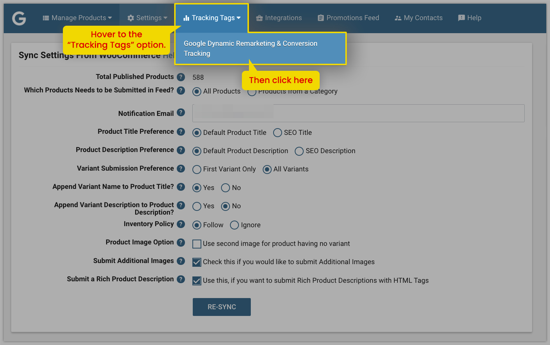Select Default Product Description radio button
This screenshot has height=345, width=550.
pyautogui.click(x=197, y=151)
